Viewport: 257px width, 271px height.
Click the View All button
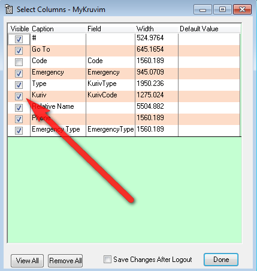27,261
